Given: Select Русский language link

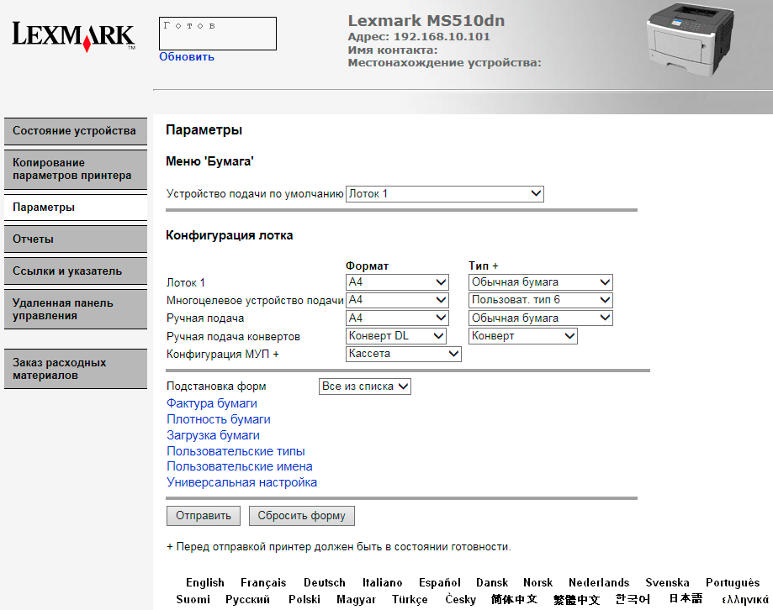Looking at the screenshot, I should point(247,600).
